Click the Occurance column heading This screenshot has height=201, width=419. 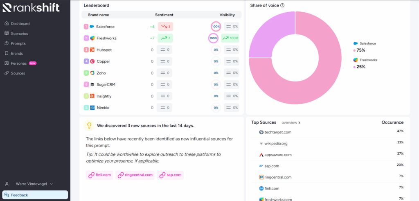pyautogui.click(x=392, y=122)
